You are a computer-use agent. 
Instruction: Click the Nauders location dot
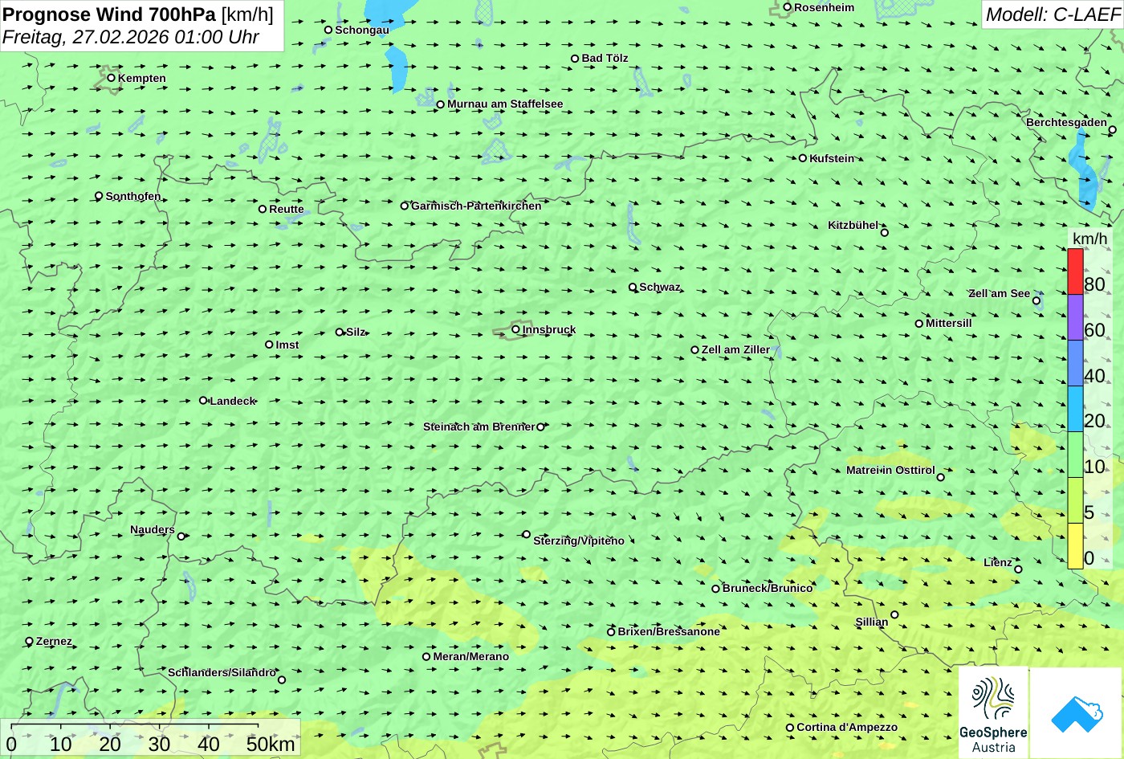[x=181, y=537]
